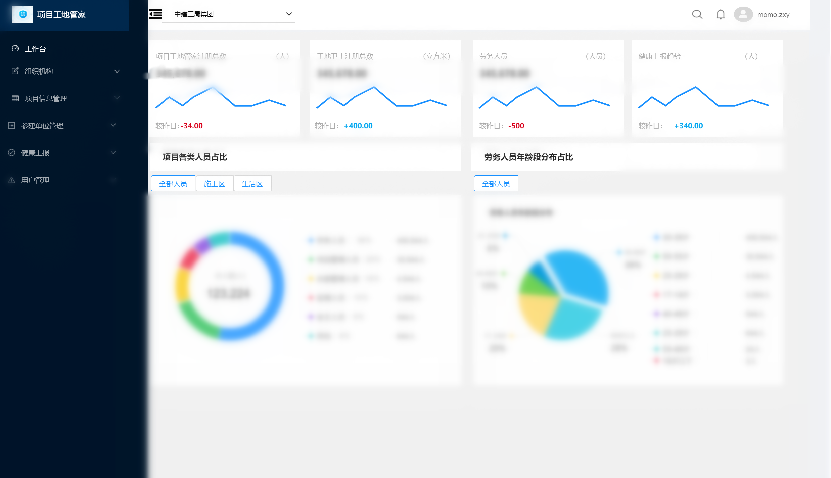The width and height of the screenshot is (831, 478).
Task: Toggle the sidebar collapse menu icon
Action: (x=155, y=14)
